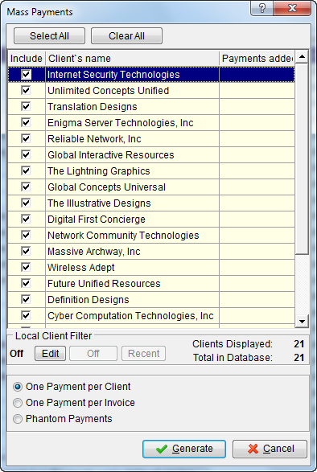Viewport: 317px width, 472px height.
Task: Close the Mass Payments dialog
Action: click(292, 8)
